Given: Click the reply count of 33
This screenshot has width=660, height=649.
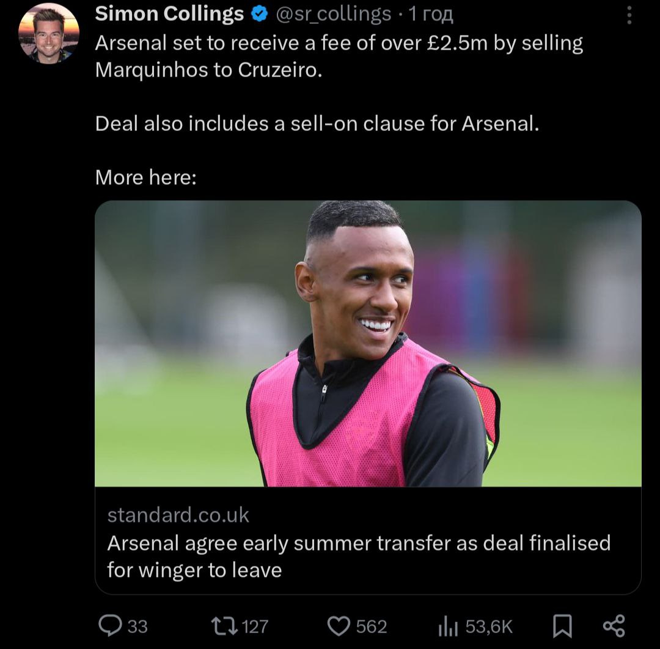Looking at the screenshot, I should [138, 626].
